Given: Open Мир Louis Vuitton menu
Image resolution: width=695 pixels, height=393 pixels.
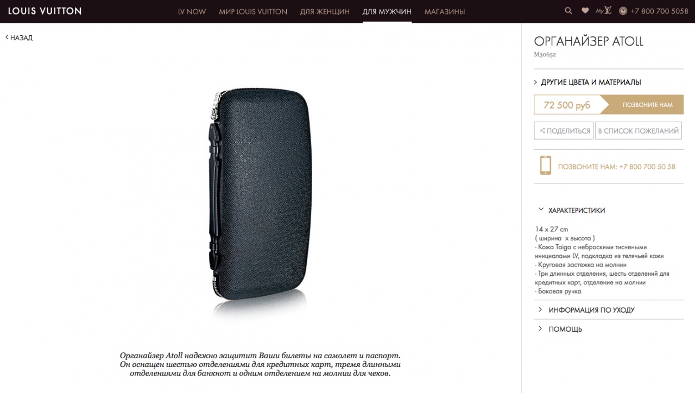Looking at the screenshot, I should click(253, 11).
